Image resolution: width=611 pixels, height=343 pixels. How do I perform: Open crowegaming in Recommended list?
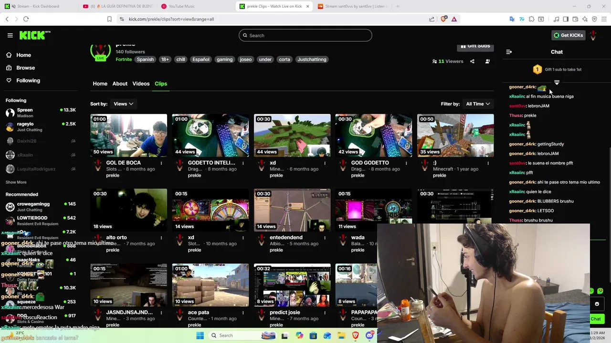(x=40, y=206)
